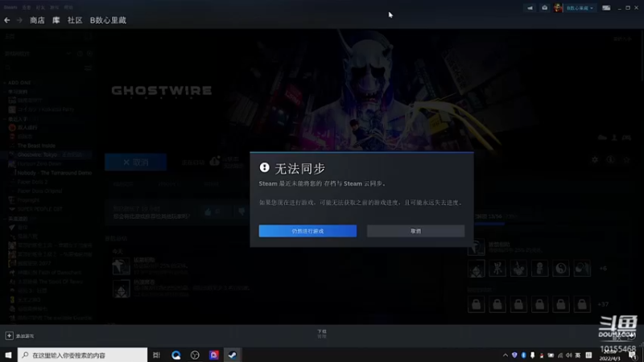Select Paper Dolls Original in library list
The width and height of the screenshot is (644, 362).
(x=39, y=191)
